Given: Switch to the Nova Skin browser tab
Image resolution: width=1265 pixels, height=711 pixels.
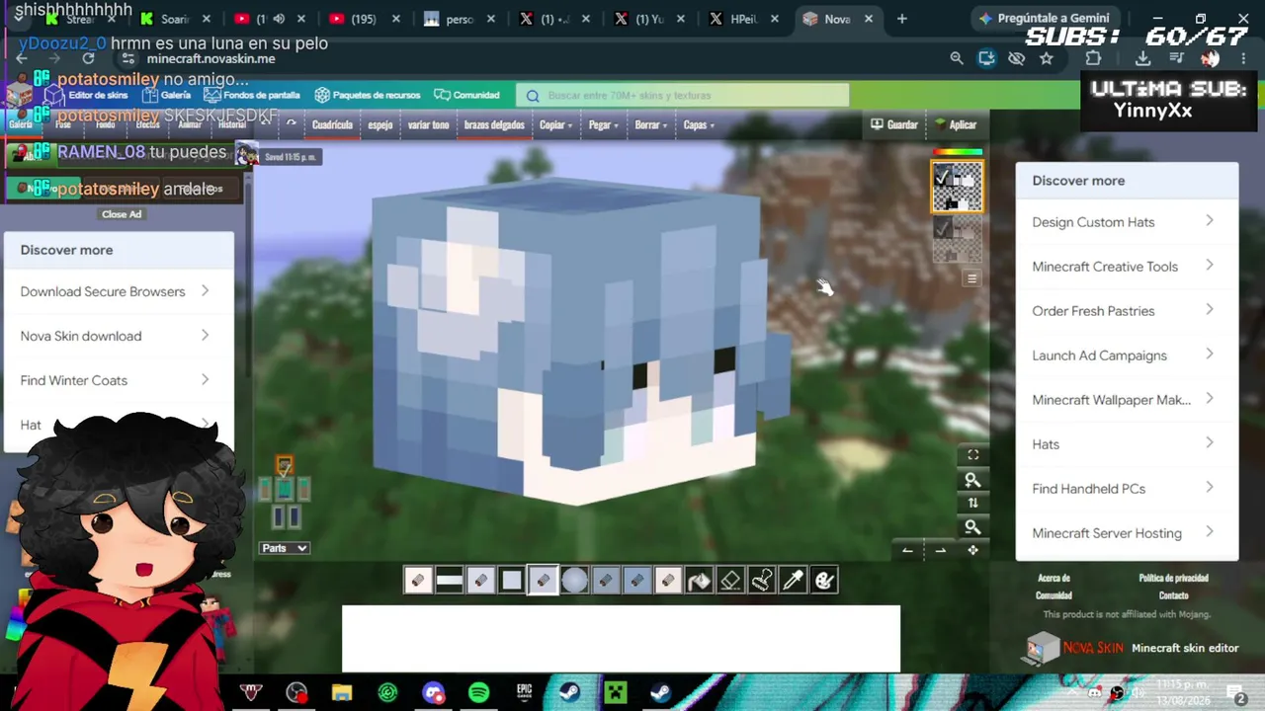Looking at the screenshot, I should pyautogui.click(x=838, y=19).
